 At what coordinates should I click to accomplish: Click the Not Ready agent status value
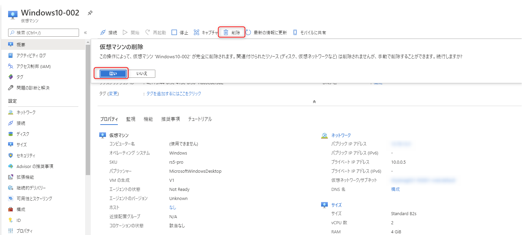[179, 189]
